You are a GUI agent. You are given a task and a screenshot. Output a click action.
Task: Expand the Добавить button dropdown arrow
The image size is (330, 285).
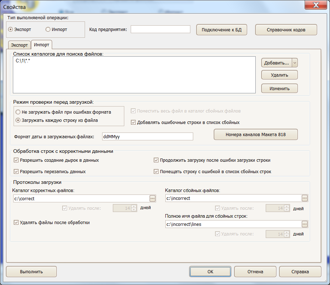pyautogui.click(x=294, y=62)
